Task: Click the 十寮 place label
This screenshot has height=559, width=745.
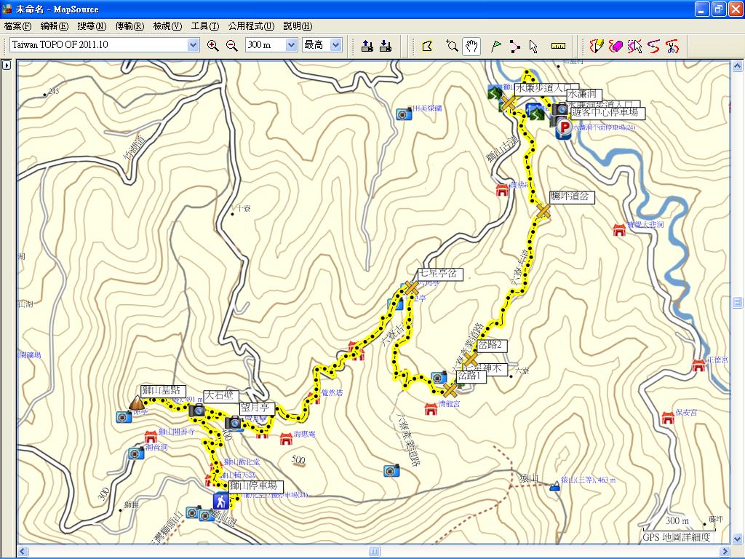Action: point(244,208)
